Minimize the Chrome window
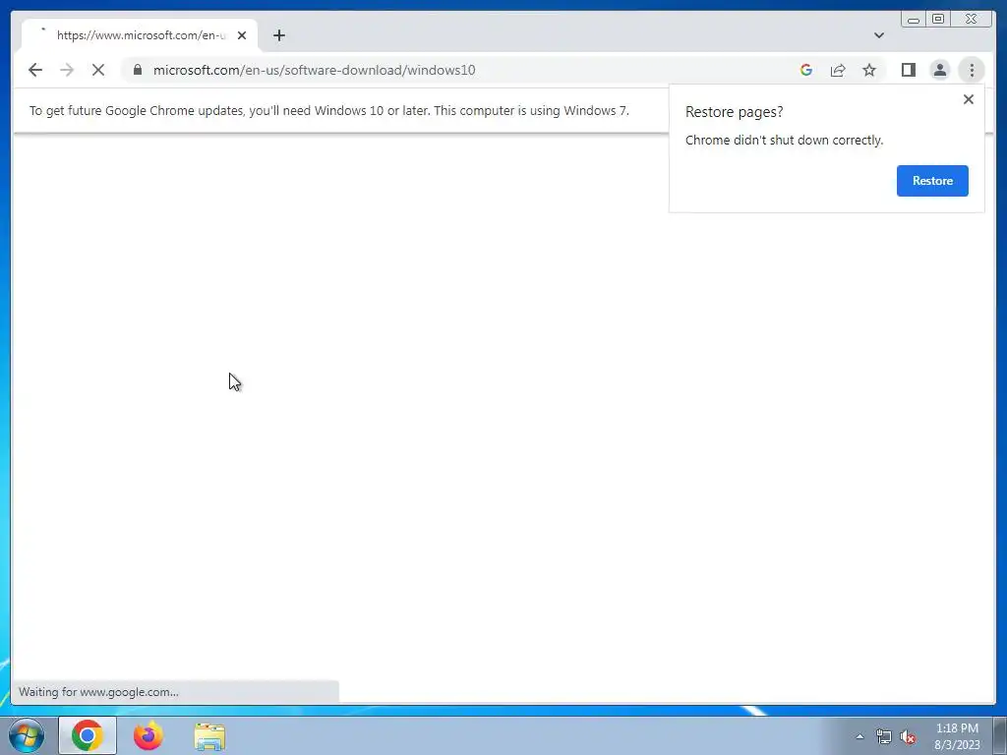The image size is (1007, 755). click(x=913, y=20)
